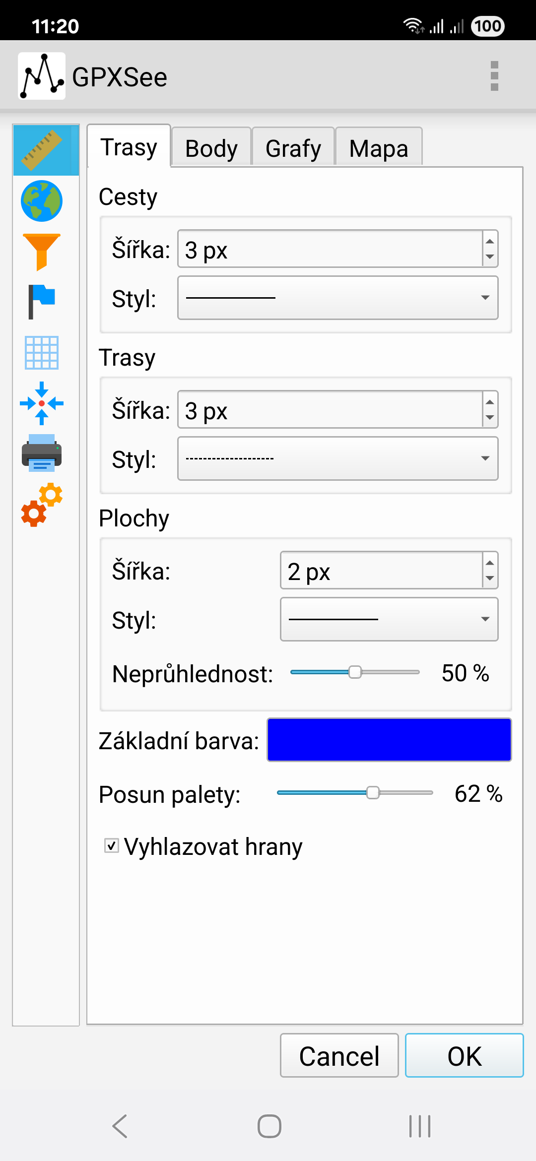Expand the Plochy Styl line dropdown
This screenshot has width=536, height=1161.
click(389, 619)
